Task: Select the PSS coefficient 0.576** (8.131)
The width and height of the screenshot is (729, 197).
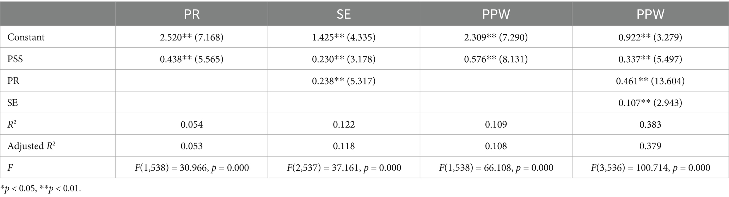Action: point(496,59)
